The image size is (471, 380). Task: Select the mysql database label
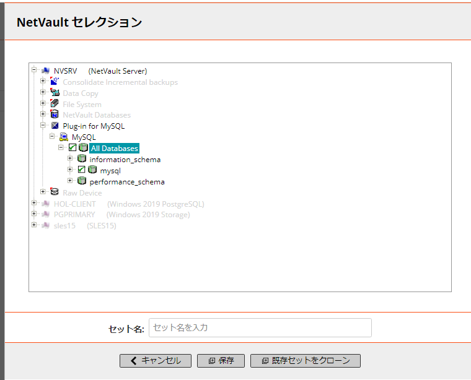coord(110,171)
